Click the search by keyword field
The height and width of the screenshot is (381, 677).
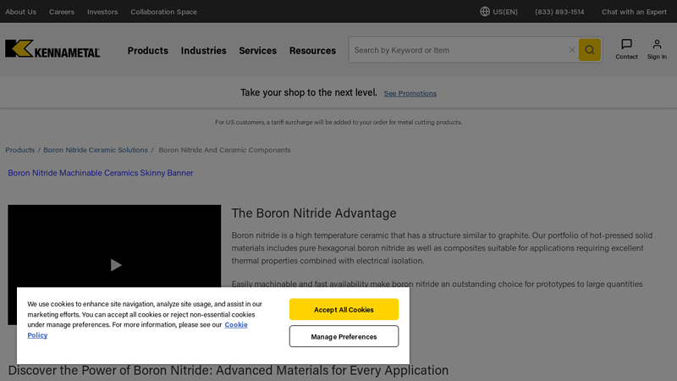(457, 50)
